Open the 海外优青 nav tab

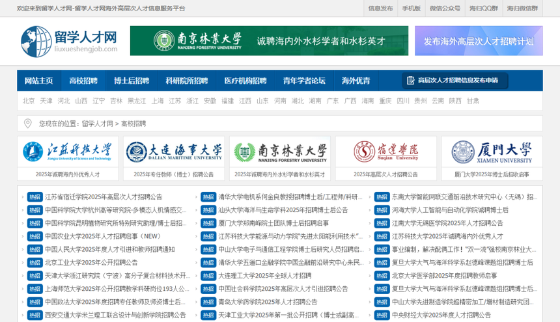click(356, 81)
